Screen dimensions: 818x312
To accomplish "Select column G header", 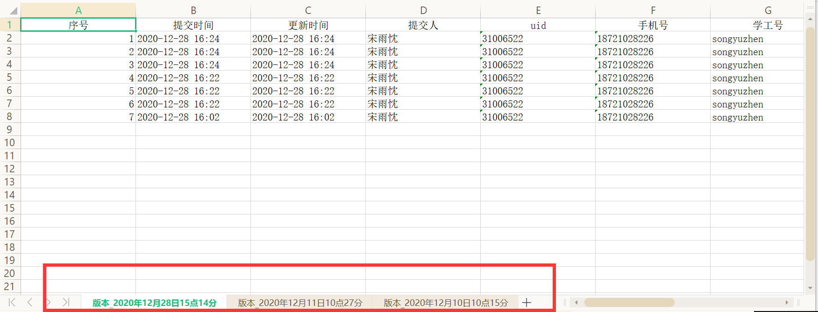I will click(757, 10).
